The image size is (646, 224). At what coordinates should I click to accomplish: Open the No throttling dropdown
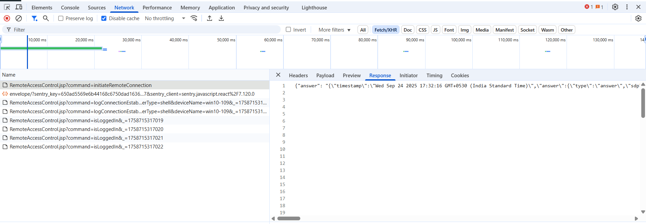click(x=165, y=18)
